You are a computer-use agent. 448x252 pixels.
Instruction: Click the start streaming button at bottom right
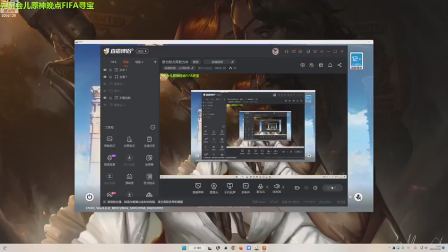click(x=332, y=188)
